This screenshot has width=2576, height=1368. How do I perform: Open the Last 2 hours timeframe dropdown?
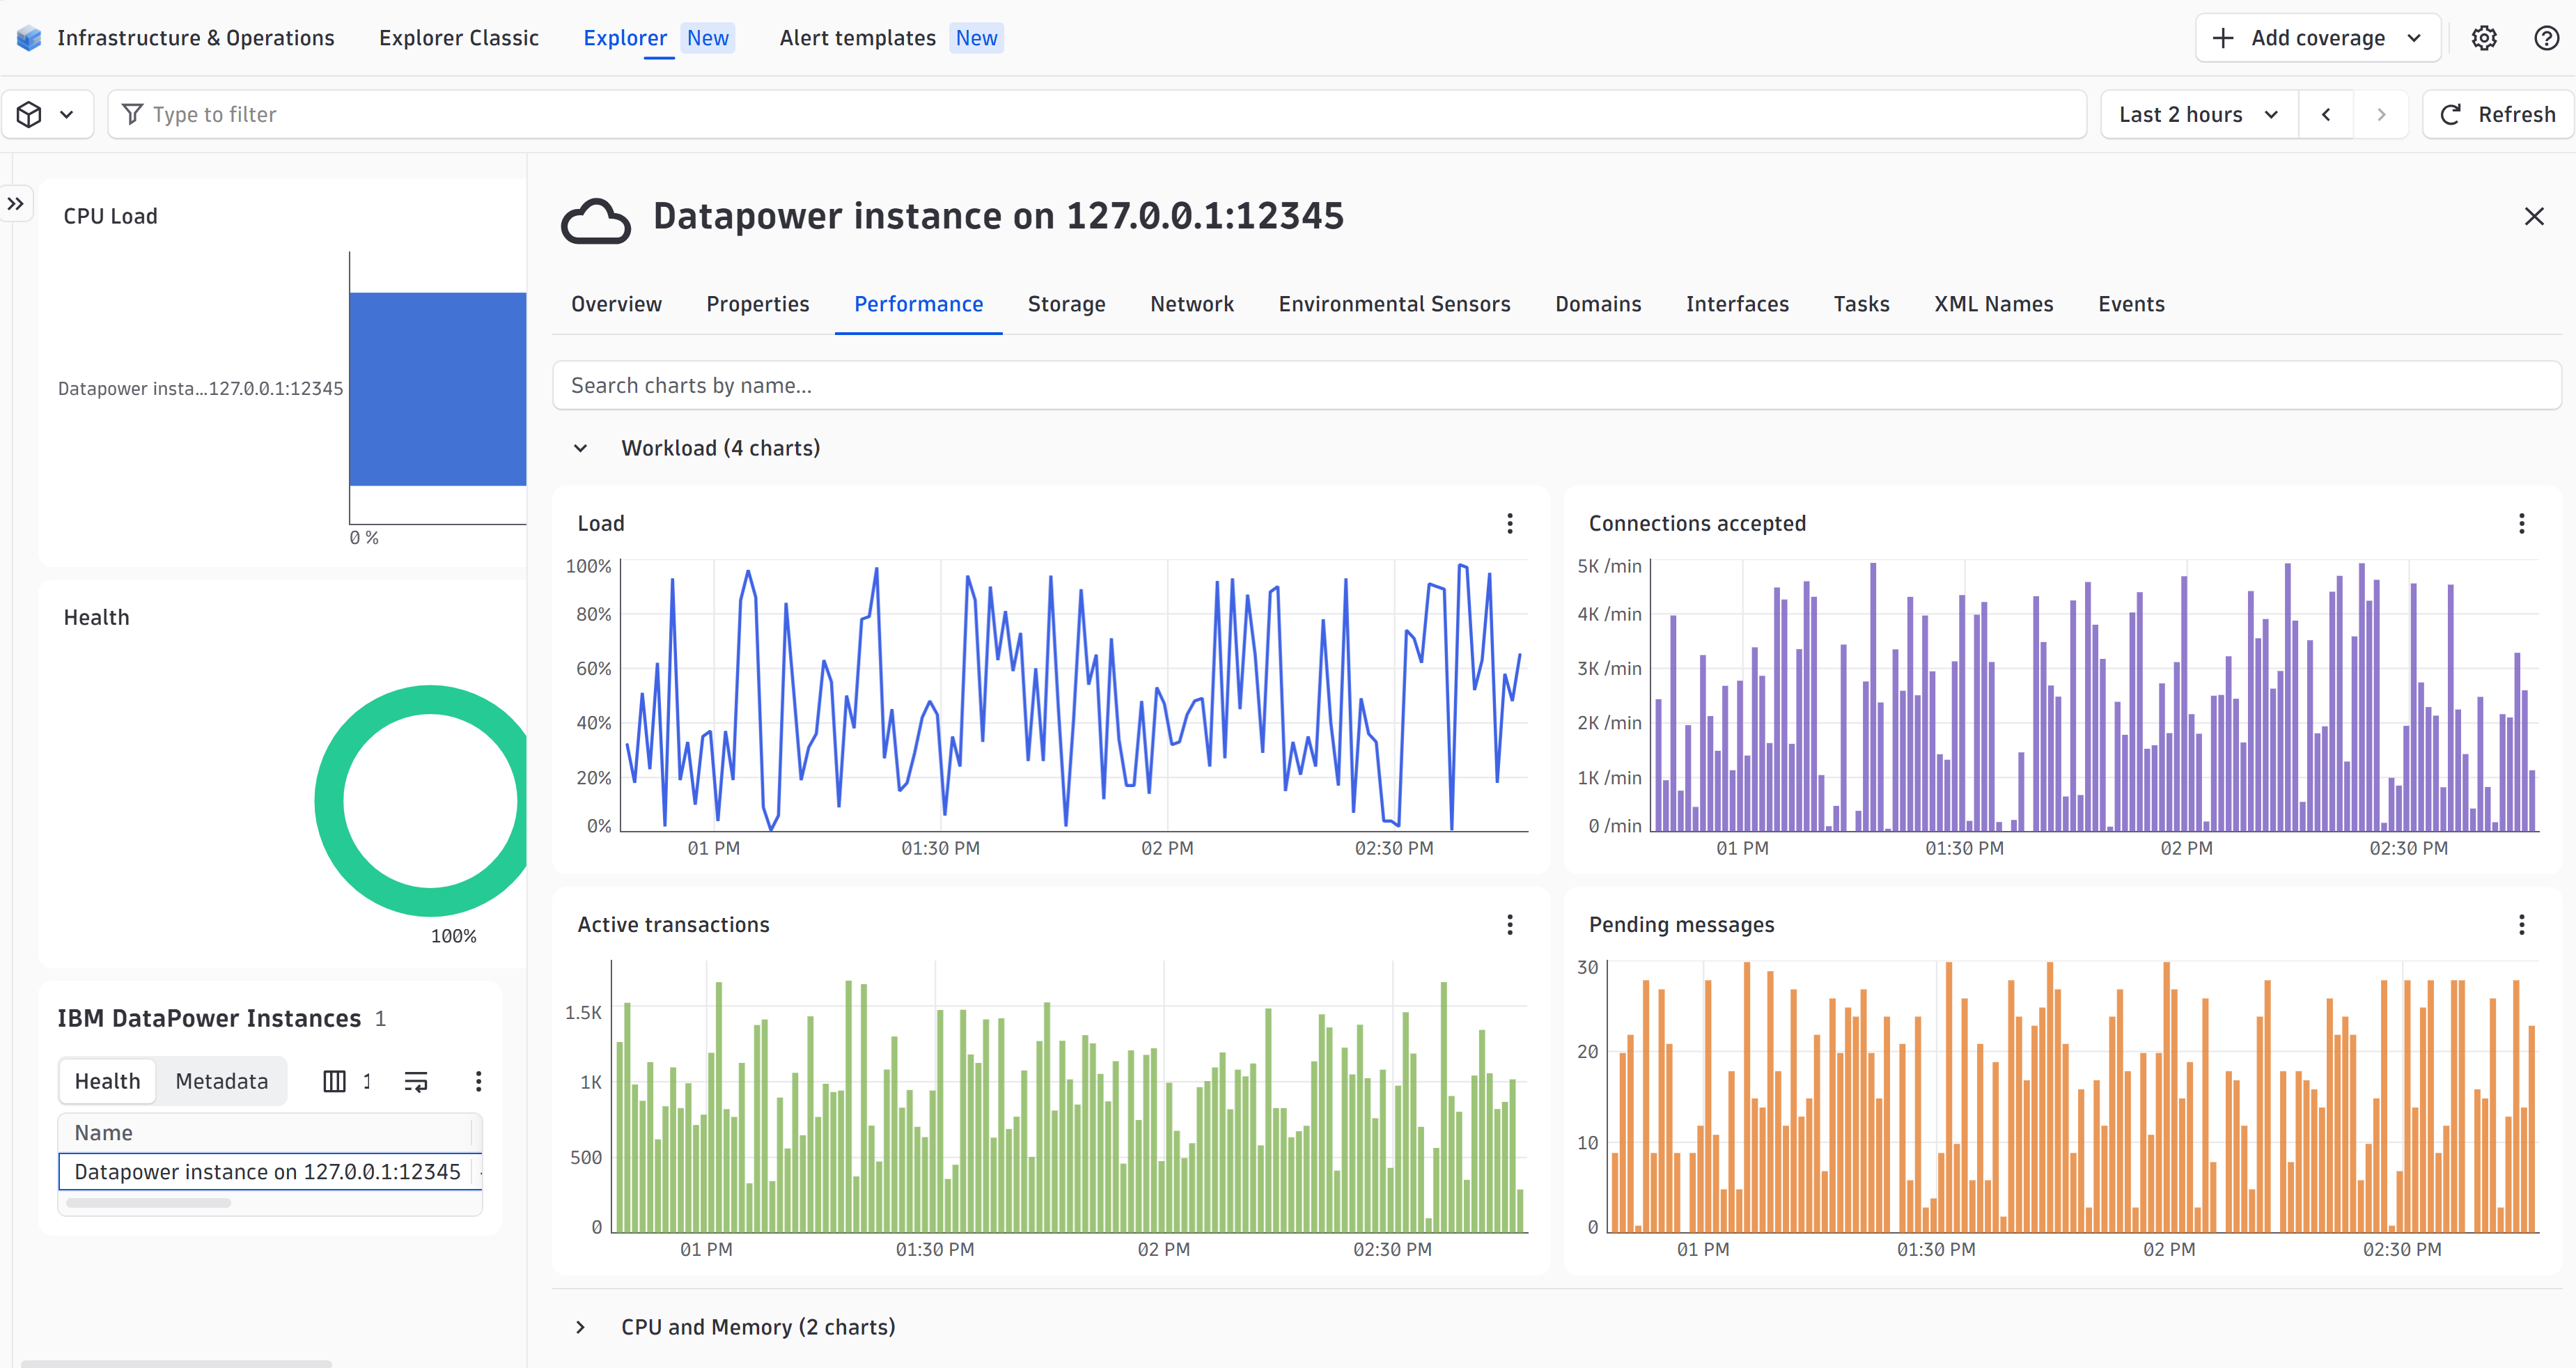(2199, 114)
